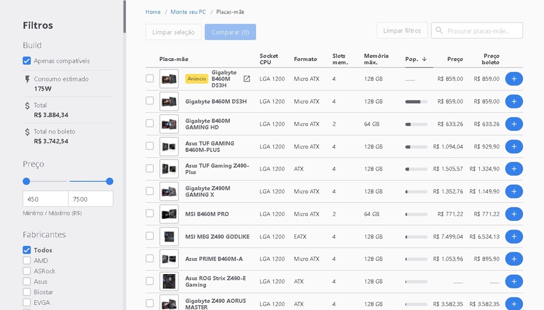Viewport: 544px width, 310px height.
Task: Sort by the Preço boleto column header
Action: (491, 59)
